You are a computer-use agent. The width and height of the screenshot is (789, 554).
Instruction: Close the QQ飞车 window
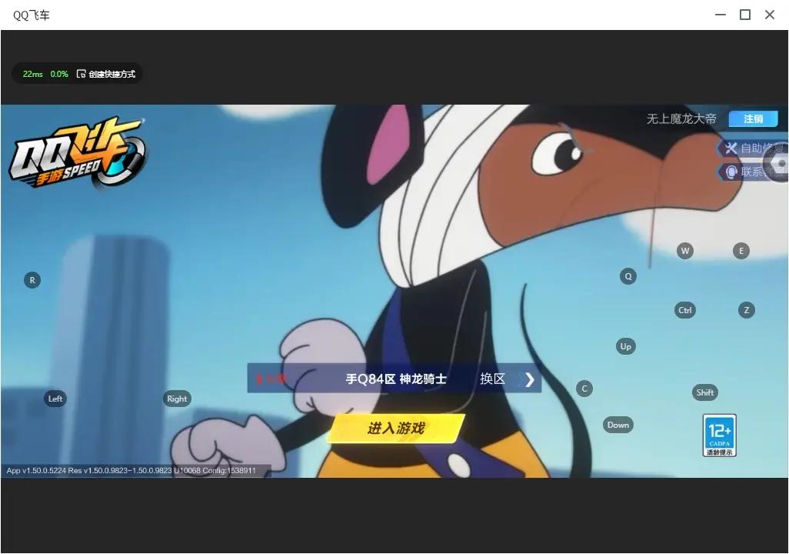pyautogui.click(x=769, y=15)
